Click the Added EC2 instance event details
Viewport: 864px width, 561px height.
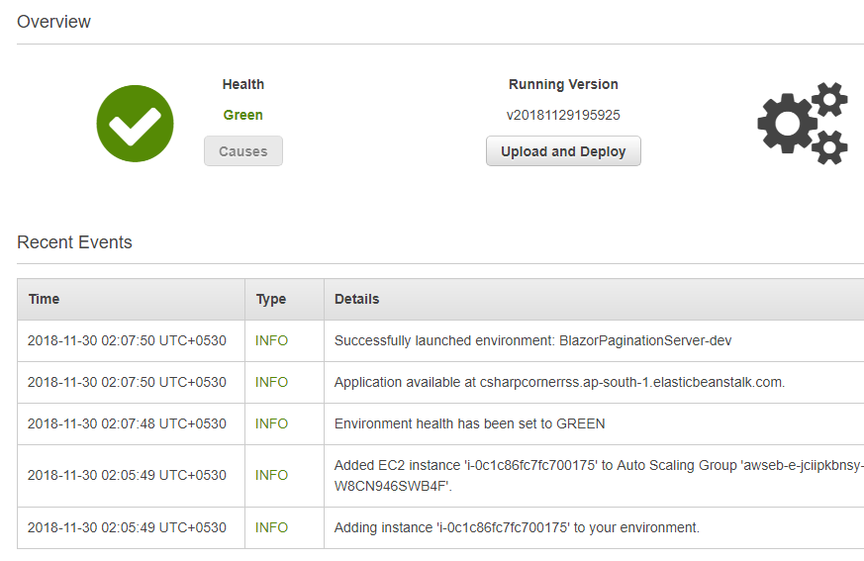pos(599,476)
